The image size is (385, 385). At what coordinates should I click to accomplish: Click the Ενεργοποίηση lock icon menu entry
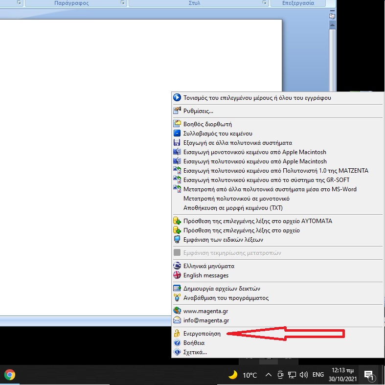(x=202, y=334)
